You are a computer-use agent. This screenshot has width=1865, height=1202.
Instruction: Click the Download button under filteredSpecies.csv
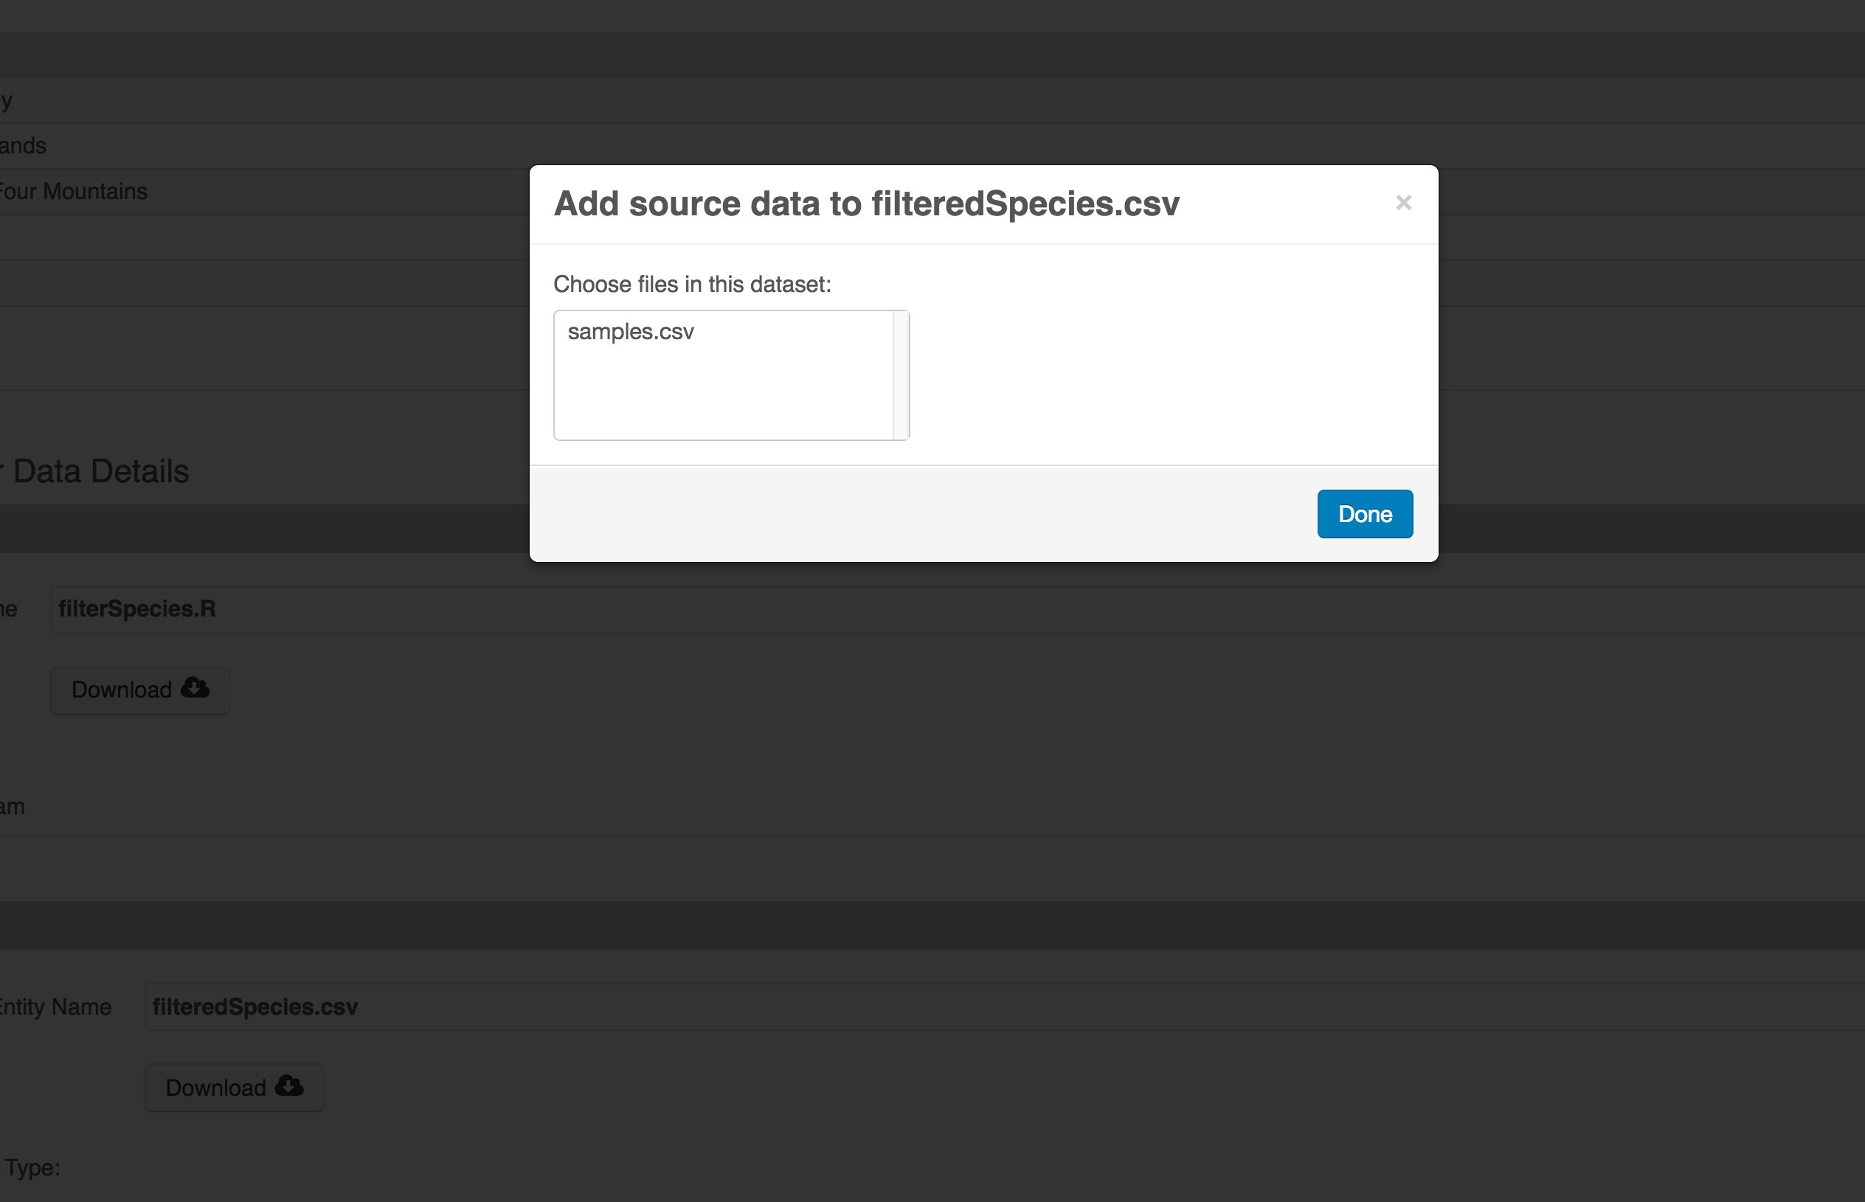(x=234, y=1087)
